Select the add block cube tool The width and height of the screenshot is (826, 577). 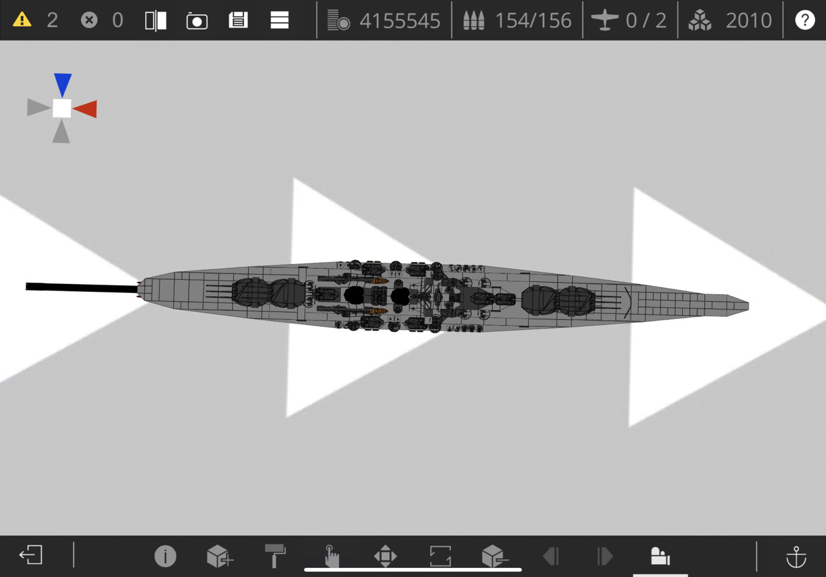[x=220, y=556]
